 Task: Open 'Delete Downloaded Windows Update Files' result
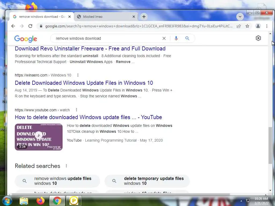tap(84, 83)
